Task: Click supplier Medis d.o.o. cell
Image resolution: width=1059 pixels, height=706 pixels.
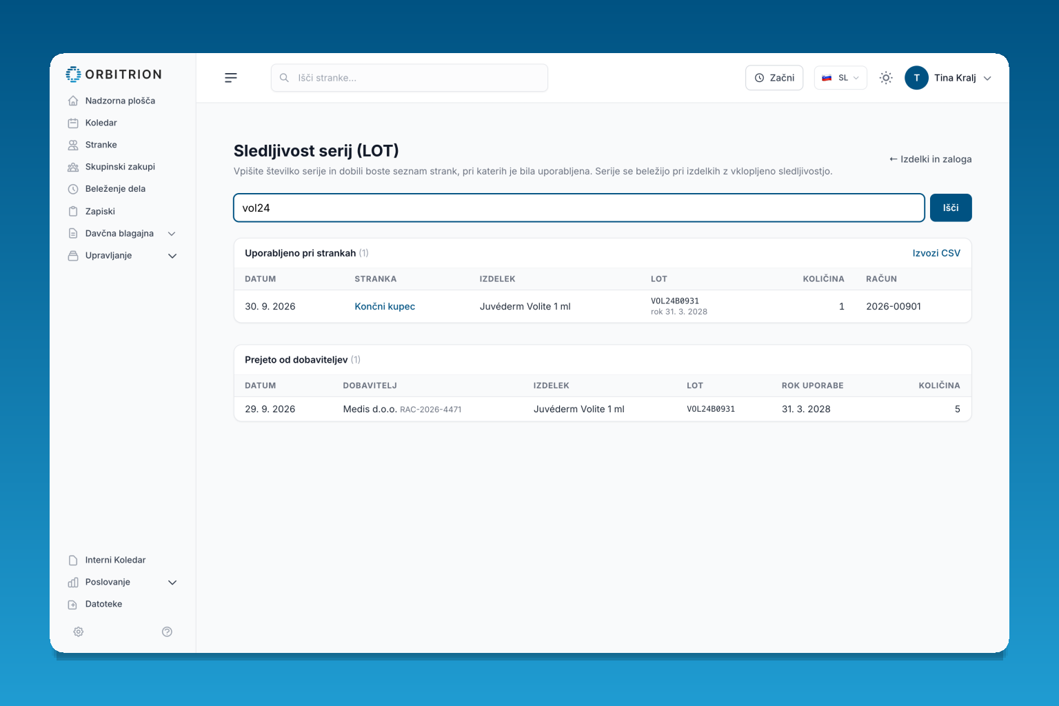Action: 370,409
